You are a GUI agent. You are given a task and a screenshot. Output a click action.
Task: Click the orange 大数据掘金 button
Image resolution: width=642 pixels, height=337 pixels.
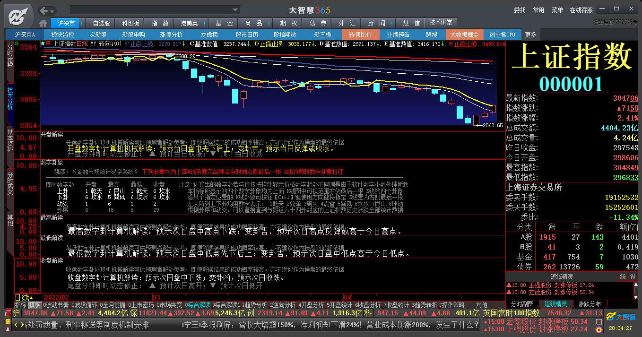point(464,35)
